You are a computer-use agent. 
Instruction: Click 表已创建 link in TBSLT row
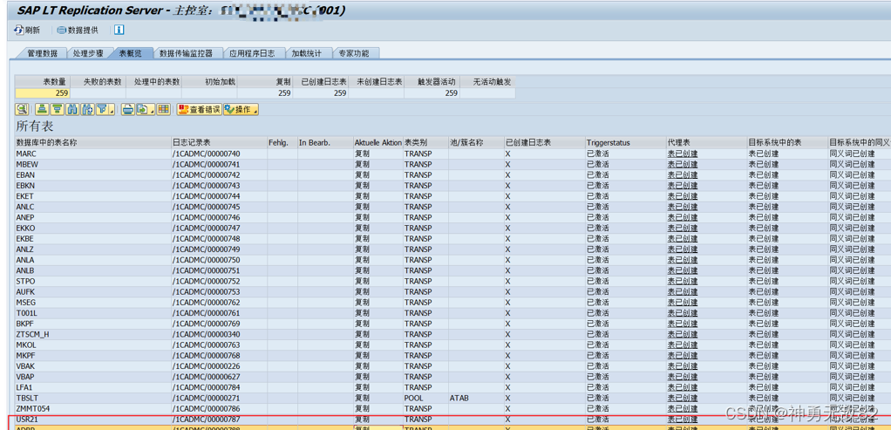pyautogui.click(x=683, y=398)
